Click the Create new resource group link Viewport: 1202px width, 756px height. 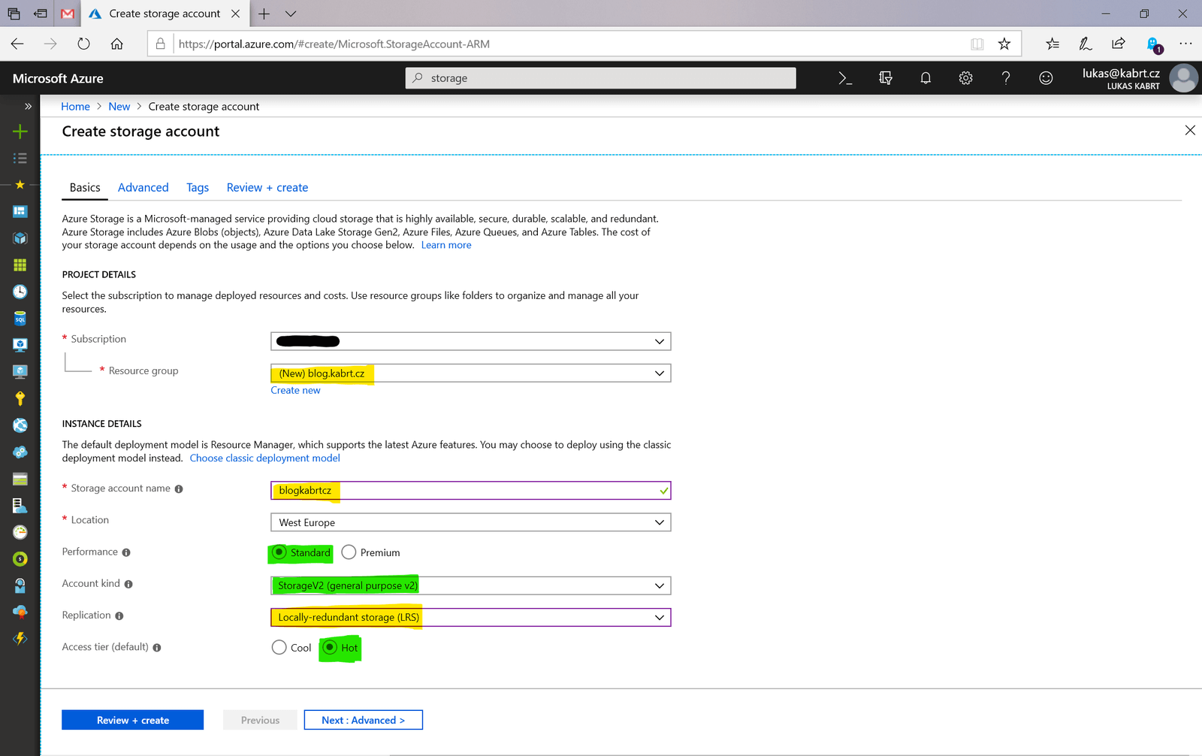point(295,390)
